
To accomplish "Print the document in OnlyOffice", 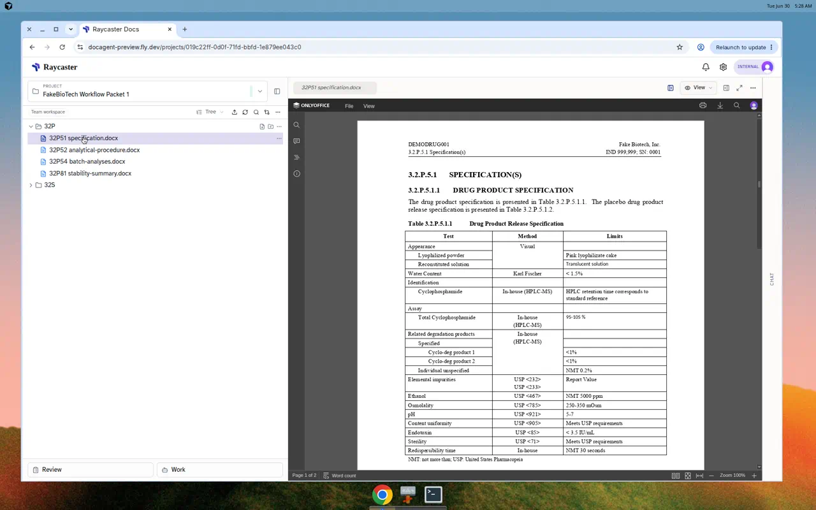I will (703, 106).
